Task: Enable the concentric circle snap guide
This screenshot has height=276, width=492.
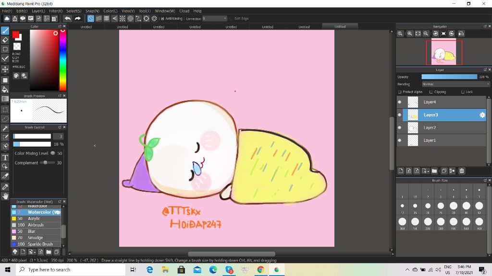Action: click(x=130, y=19)
